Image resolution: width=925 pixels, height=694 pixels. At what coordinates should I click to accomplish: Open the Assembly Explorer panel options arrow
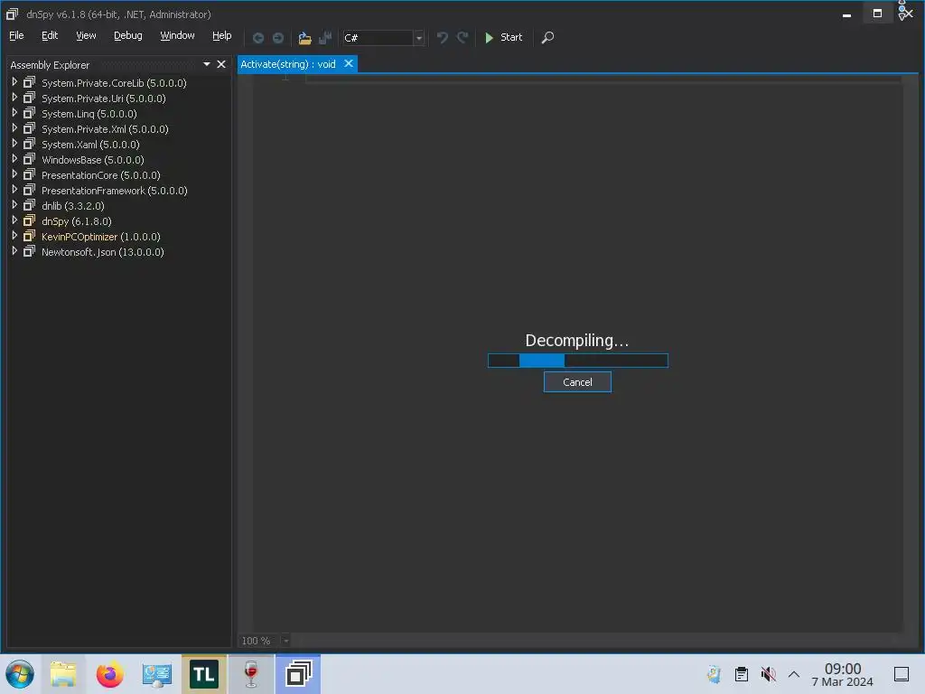pos(207,64)
